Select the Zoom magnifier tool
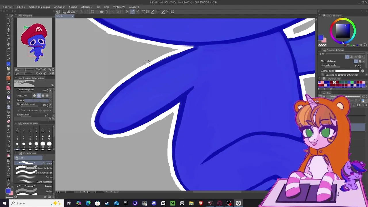 pyautogui.click(x=8, y=20)
